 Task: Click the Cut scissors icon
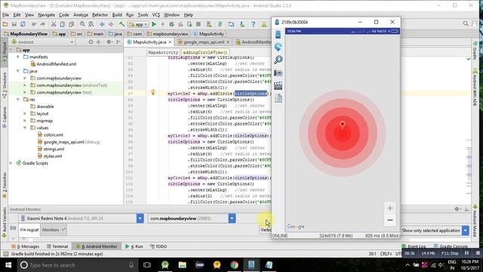(x=54, y=24)
